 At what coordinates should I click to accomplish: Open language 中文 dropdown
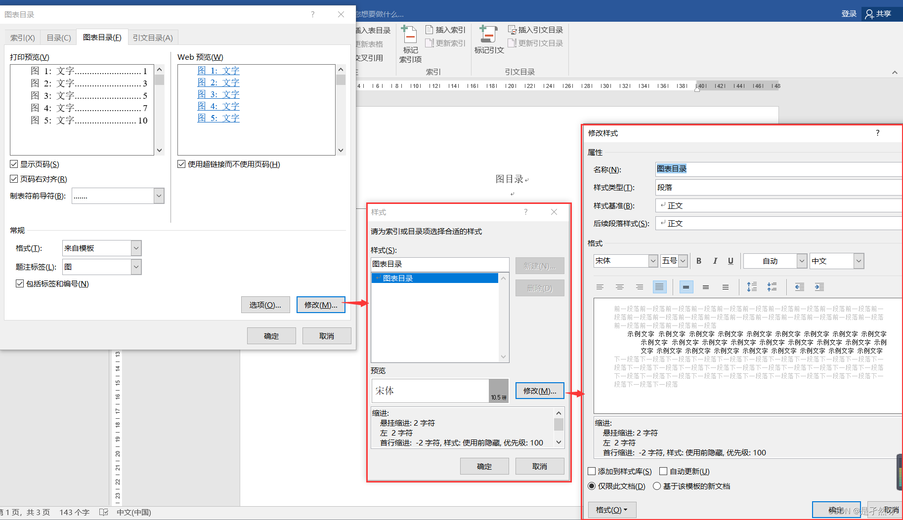click(x=859, y=261)
